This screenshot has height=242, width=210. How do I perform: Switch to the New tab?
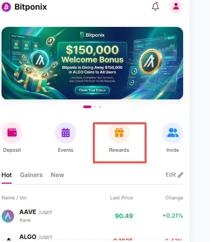pyautogui.click(x=57, y=175)
